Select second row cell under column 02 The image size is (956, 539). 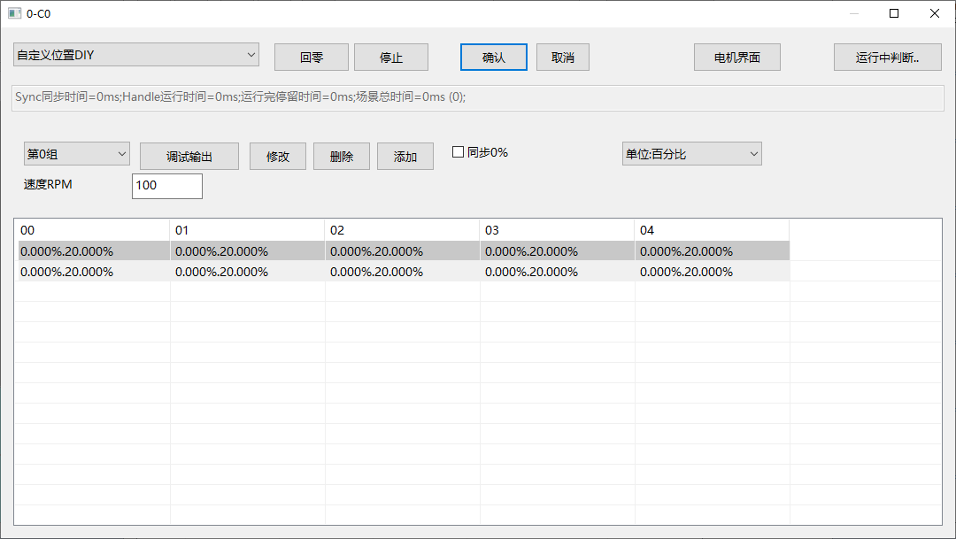click(403, 272)
